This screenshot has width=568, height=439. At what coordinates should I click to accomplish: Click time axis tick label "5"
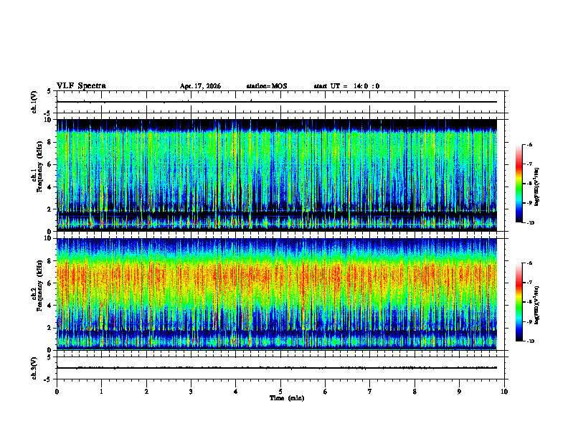tap(280, 392)
